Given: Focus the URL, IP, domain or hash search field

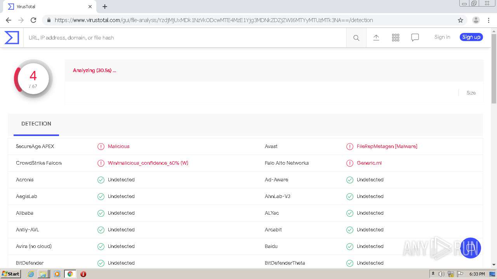Looking at the screenshot, I should (x=185, y=38).
